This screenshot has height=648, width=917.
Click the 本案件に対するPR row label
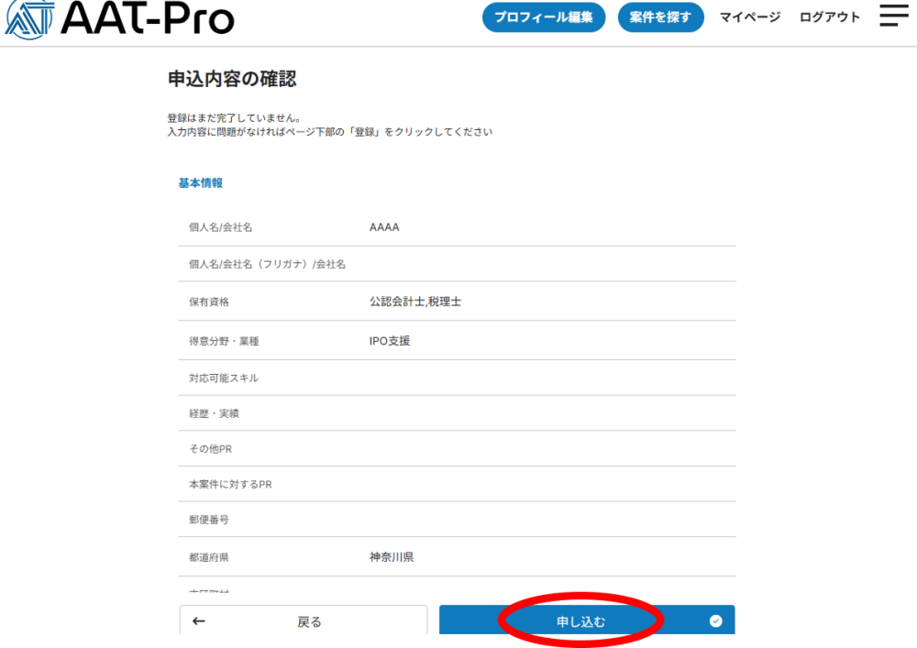(x=230, y=485)
